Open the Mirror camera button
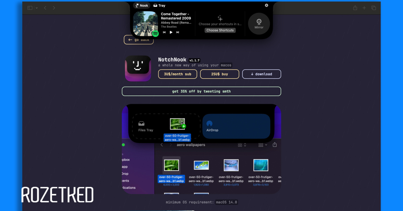Image resolution: width=403 pixels, height=211 pixels. [259, 24]
